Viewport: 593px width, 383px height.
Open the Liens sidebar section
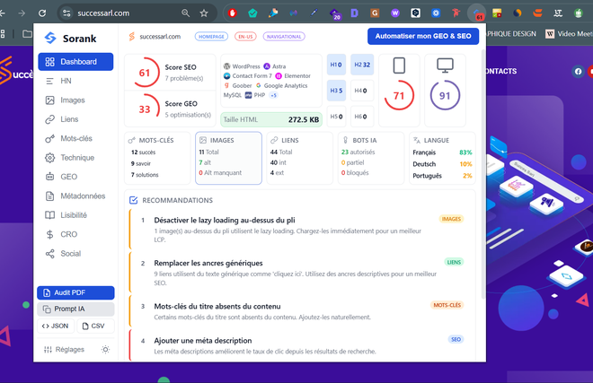[70, 119]
